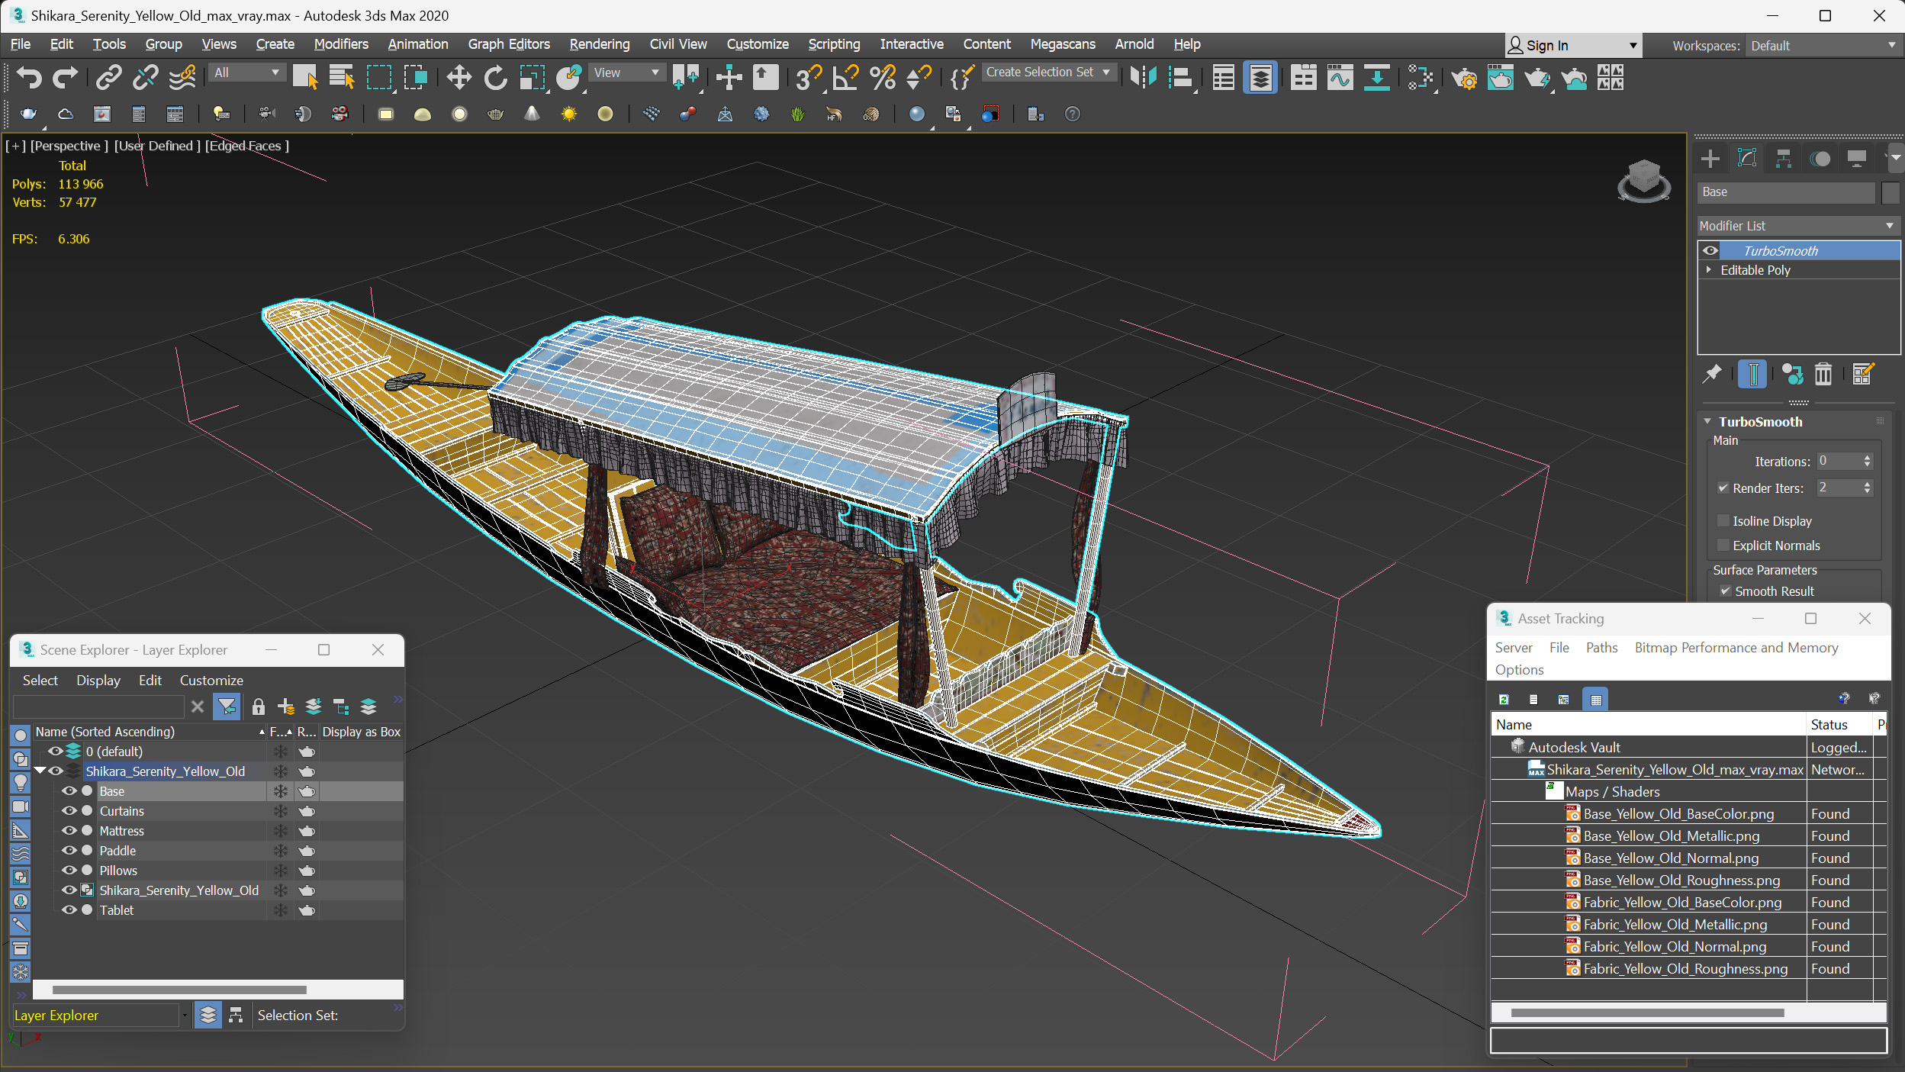Image resolution: width=1905 pixels, height=1072 pixels.
Task: Uncheck the Smooth Result checkbox
Action: 1725,591
